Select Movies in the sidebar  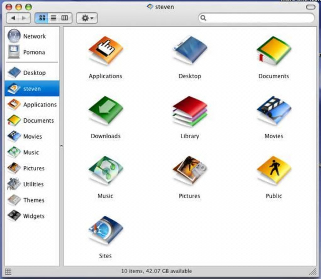click(x=32, y=136)
